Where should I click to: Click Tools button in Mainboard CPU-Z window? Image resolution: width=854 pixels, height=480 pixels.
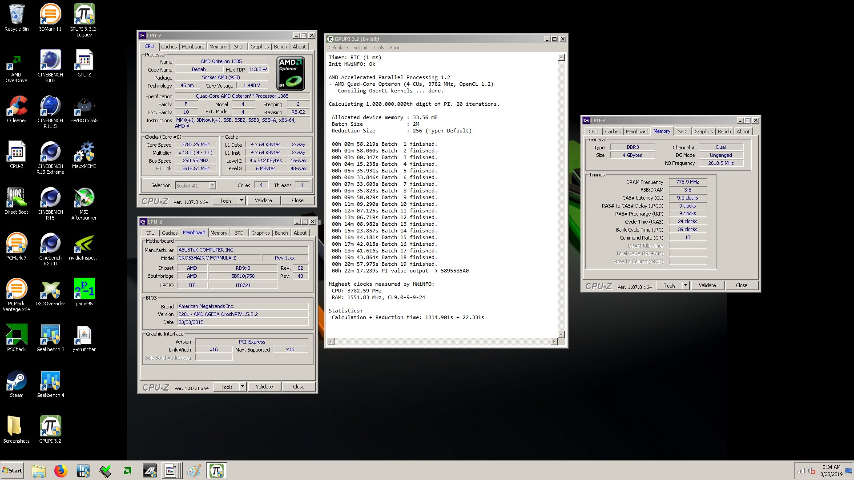coord(226,387)
